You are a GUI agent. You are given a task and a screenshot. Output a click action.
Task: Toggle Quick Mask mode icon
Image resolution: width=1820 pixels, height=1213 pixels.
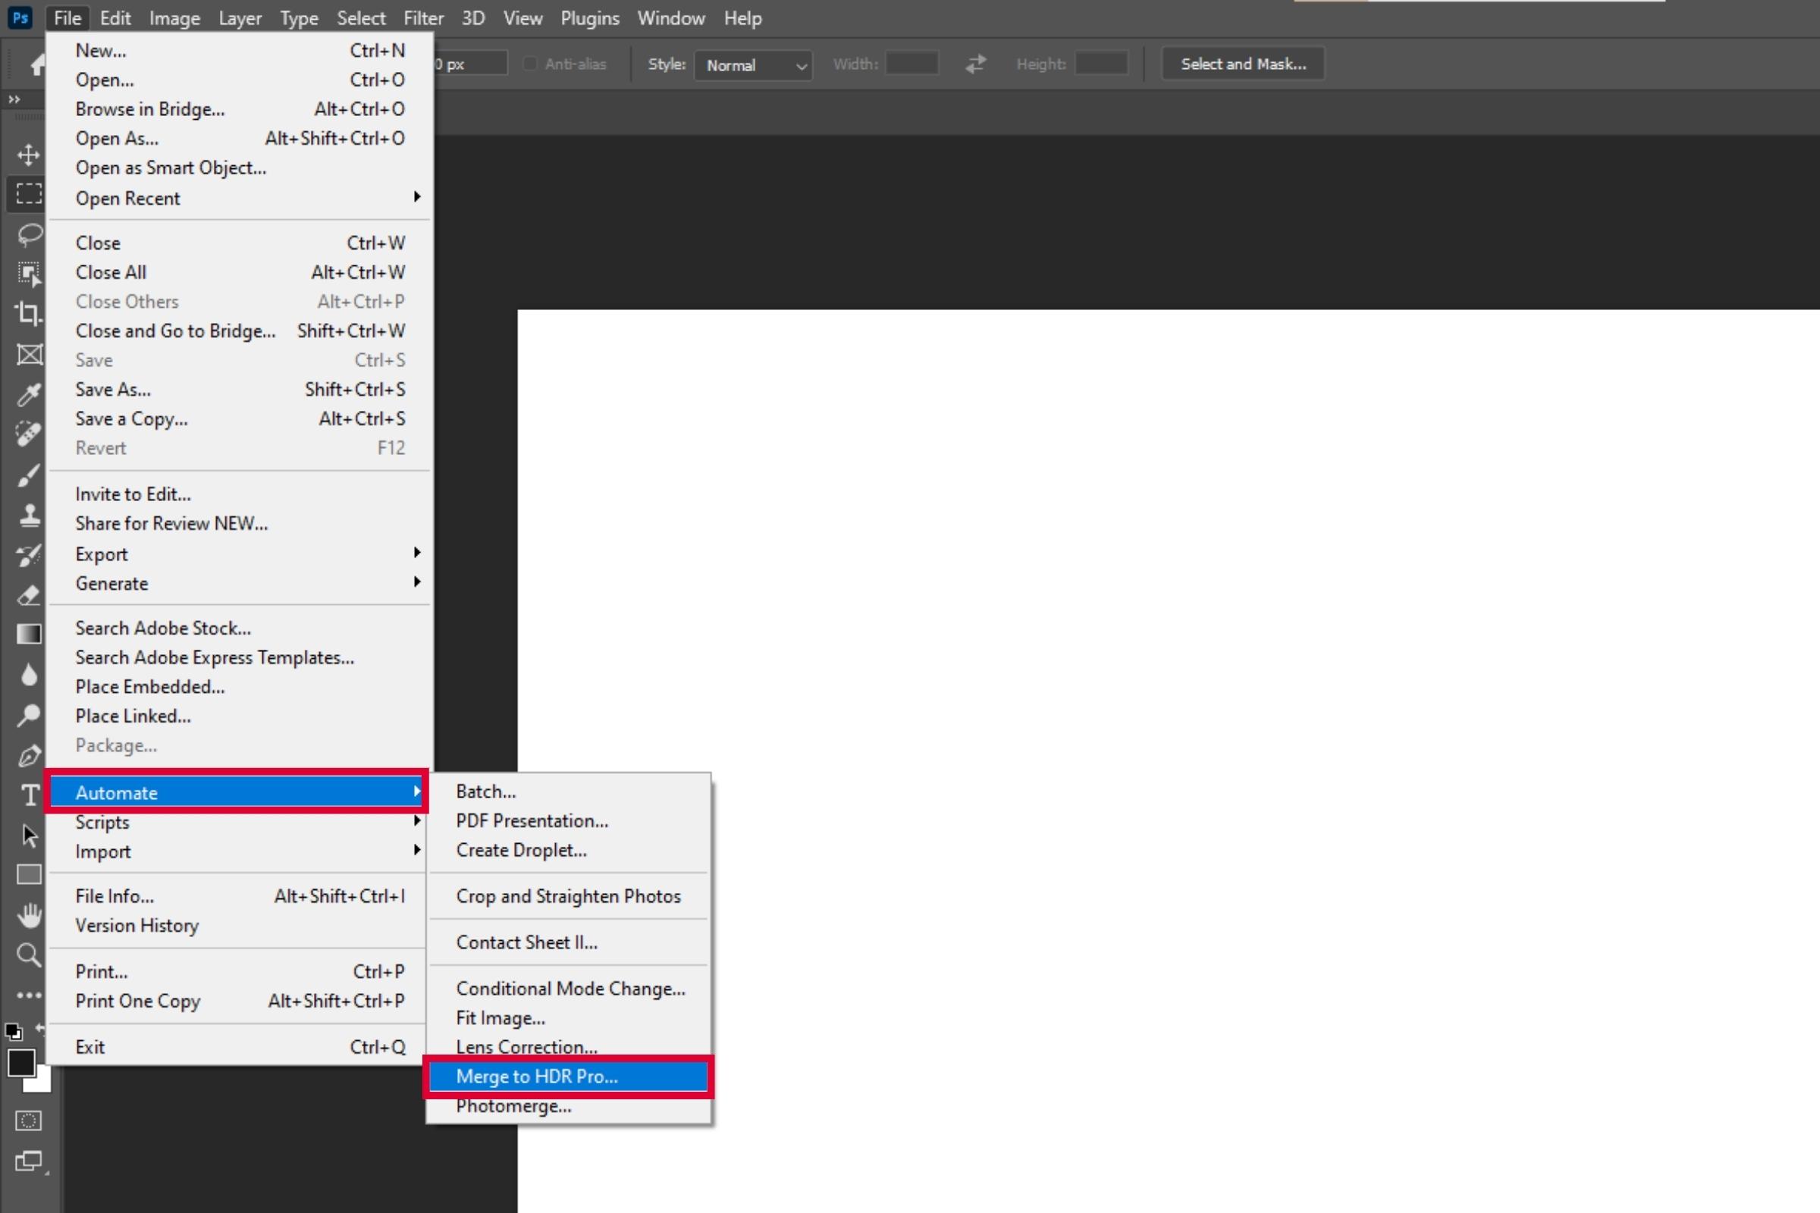point(29,1121)
